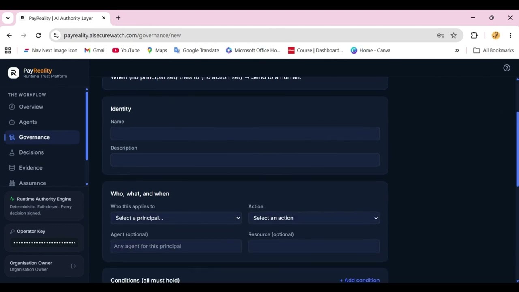Viewport: 519px width, 292px height.
Task: Click the PayReality logo icon
Action: pos(13,73)
